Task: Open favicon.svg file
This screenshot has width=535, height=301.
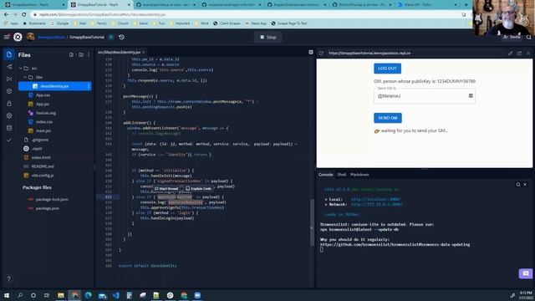Action: click(46, 113)
